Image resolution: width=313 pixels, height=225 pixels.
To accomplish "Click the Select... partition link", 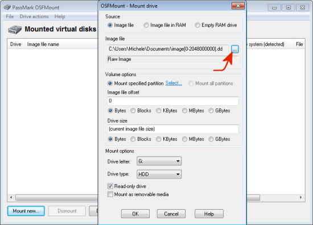I will coord(174,83).
